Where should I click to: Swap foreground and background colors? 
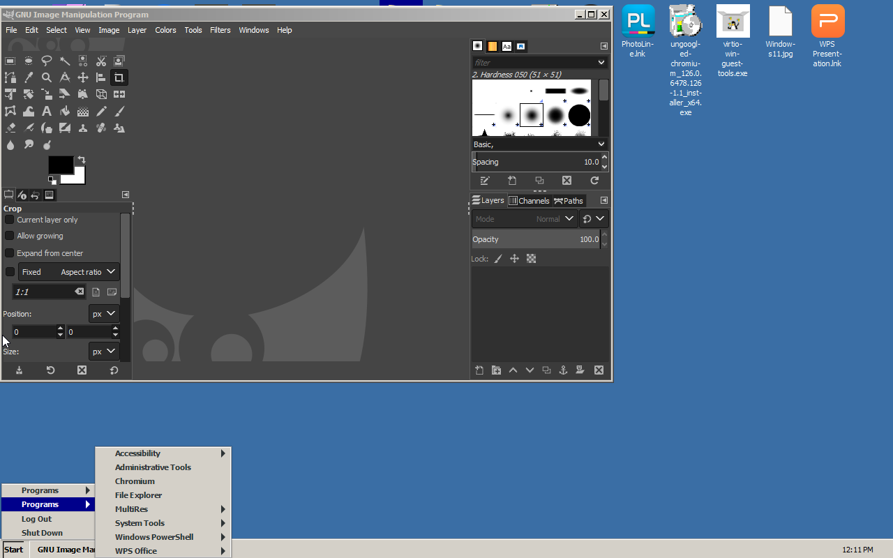82,160
